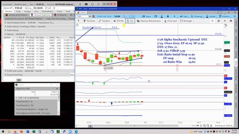The image size is (239, 134).
Task: Open the TLRY symbol dropdown
Action: point(90,16)
